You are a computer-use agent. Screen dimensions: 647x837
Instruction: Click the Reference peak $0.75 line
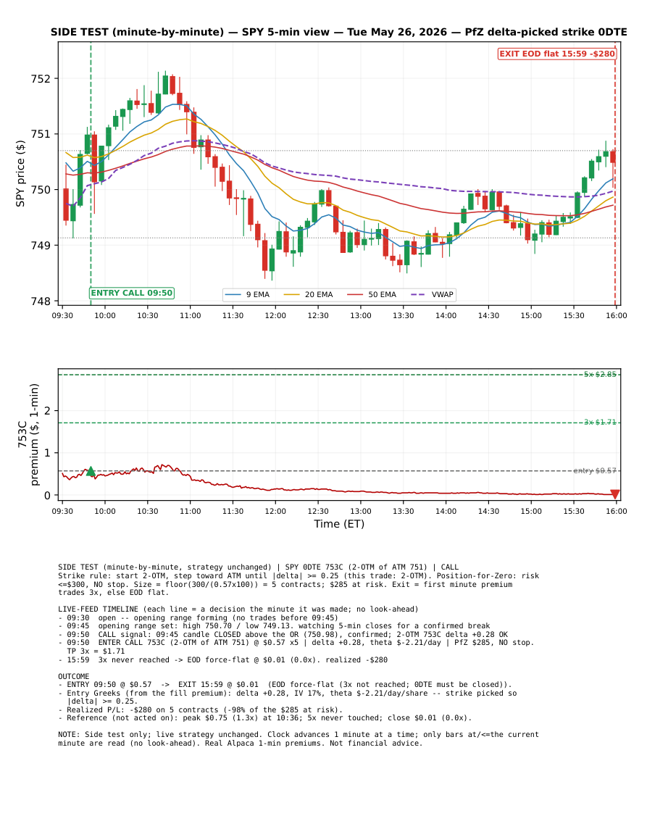click(264, 718)
